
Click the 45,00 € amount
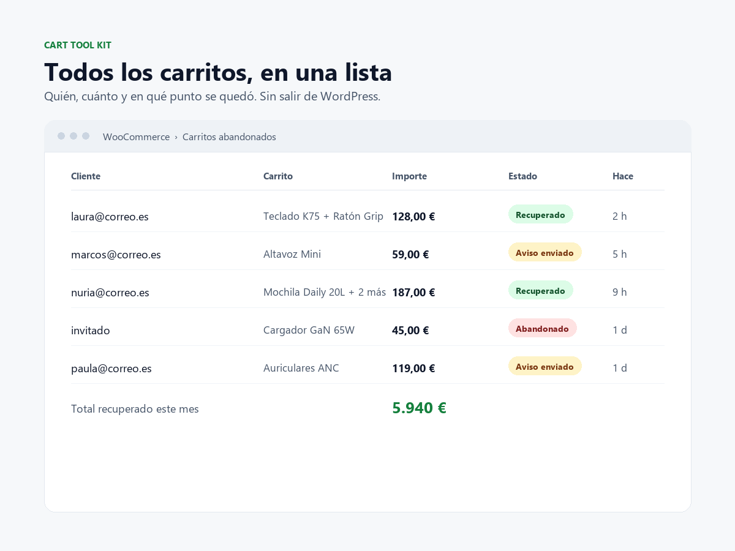click(410, 330)
